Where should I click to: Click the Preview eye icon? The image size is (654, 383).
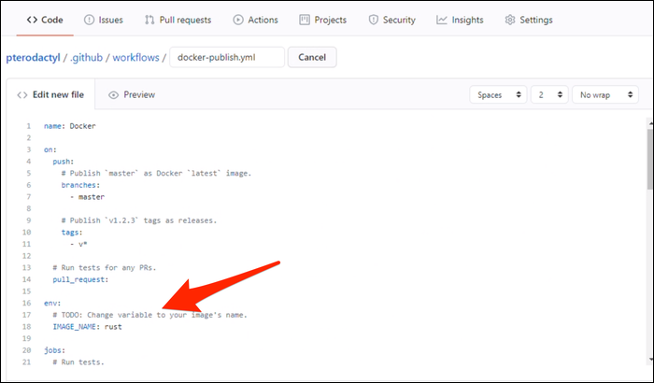113,95
